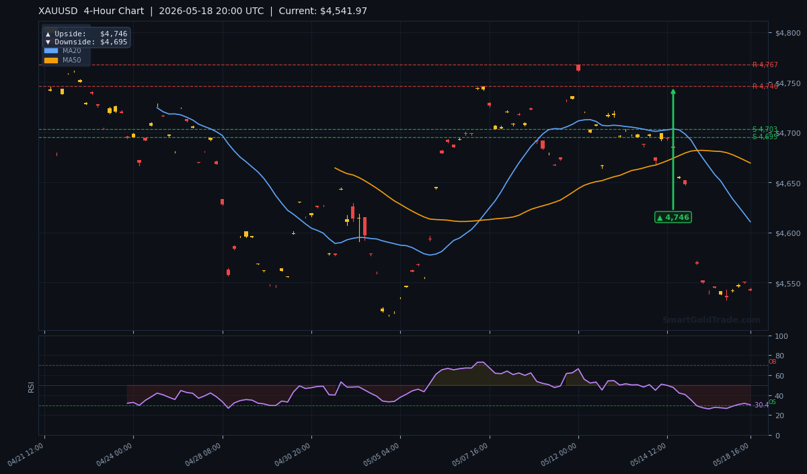Click the blue MA20 legend swatch

(51, 50)
